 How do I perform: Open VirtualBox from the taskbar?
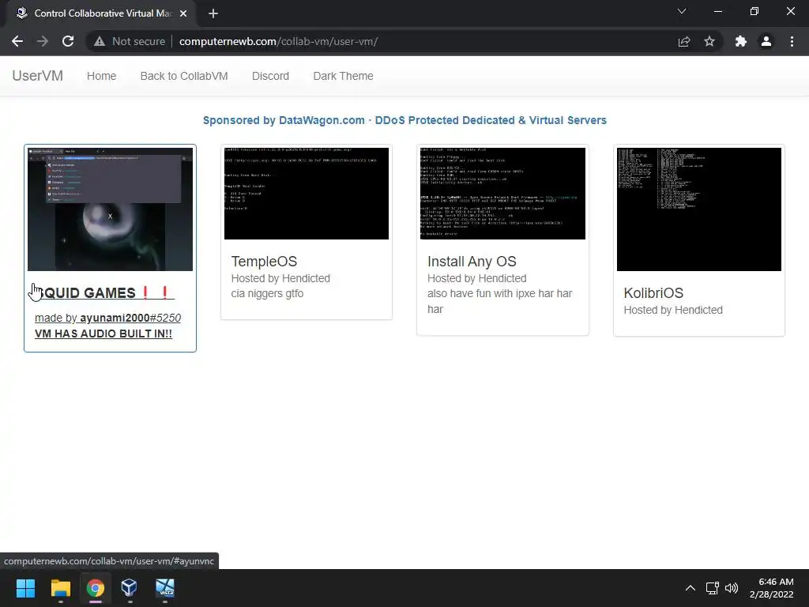(130, 588)
